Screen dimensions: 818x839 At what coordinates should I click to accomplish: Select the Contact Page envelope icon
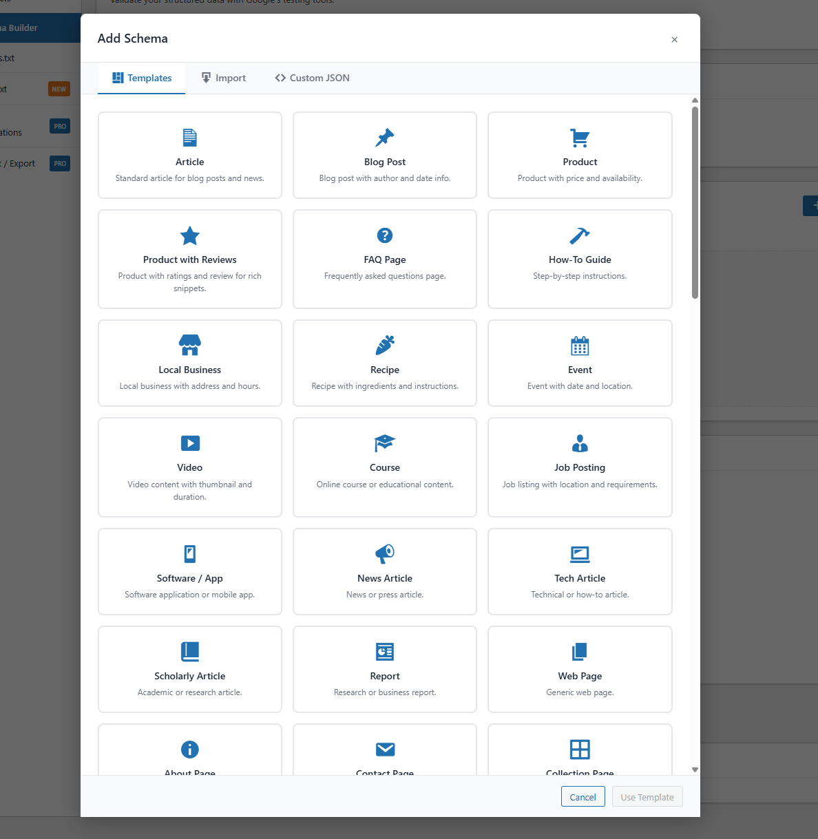tap(384, 750)
